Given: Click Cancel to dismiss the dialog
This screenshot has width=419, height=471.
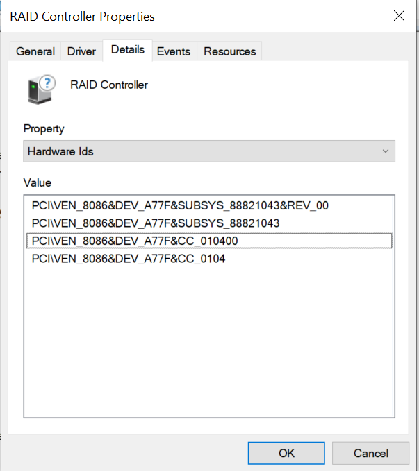Looking at the screenshot, I should pos(370,453).
